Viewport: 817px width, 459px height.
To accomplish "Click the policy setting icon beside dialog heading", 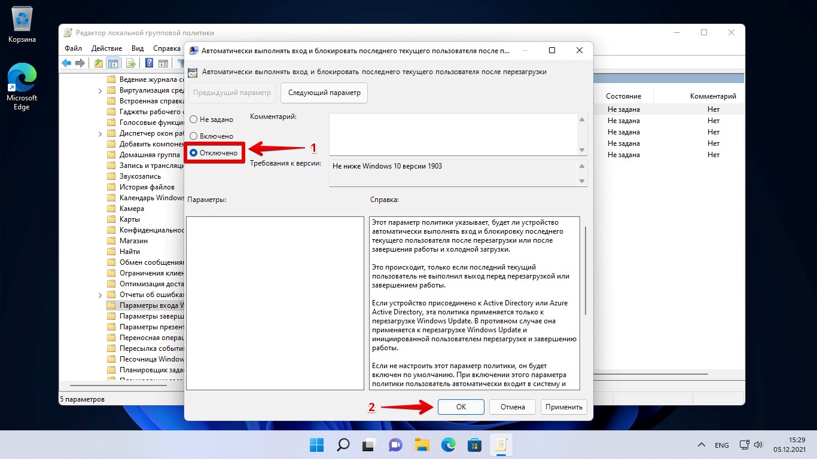I will pos(193,72).
